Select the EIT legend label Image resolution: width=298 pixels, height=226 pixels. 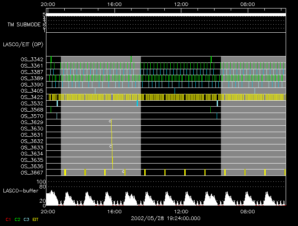point(36,219)
